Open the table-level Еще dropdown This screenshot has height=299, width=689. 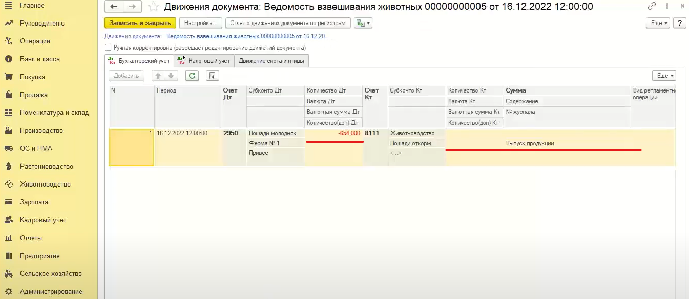[664, 76]
